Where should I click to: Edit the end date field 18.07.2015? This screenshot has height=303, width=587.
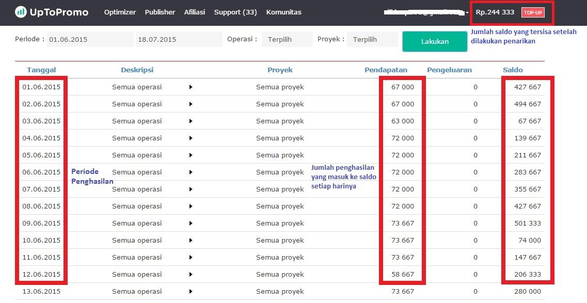click(x=179, y=40)
